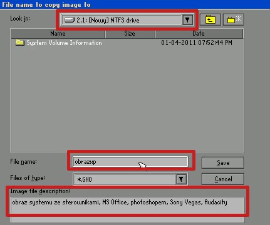Click the *.GHO file type combo box
This screenshot has width=270, height=225.
(x=130, y=179)
